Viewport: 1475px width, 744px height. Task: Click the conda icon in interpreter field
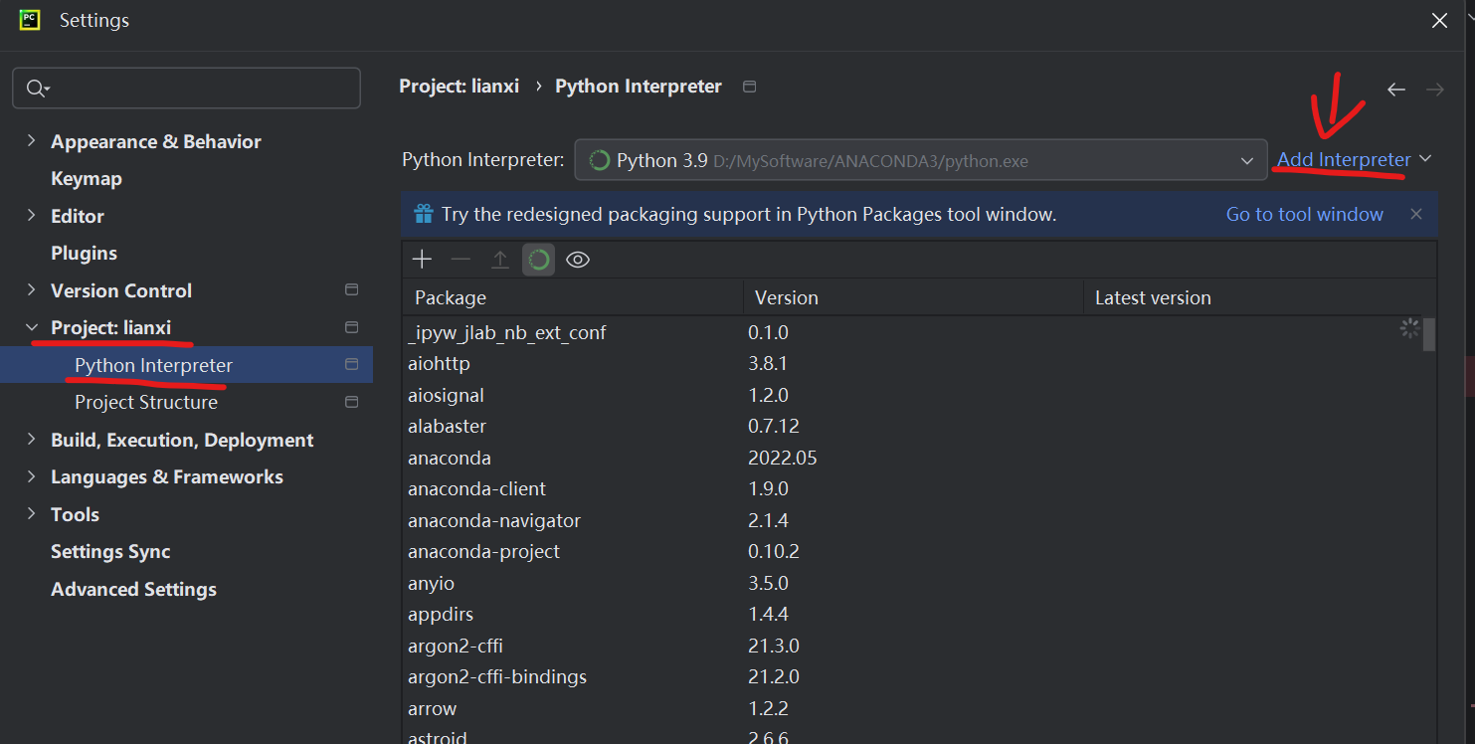[599, 160]
